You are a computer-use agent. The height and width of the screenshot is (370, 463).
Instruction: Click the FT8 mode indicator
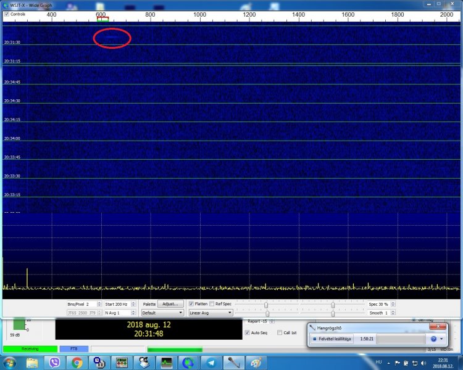click(x=73, y=349)
